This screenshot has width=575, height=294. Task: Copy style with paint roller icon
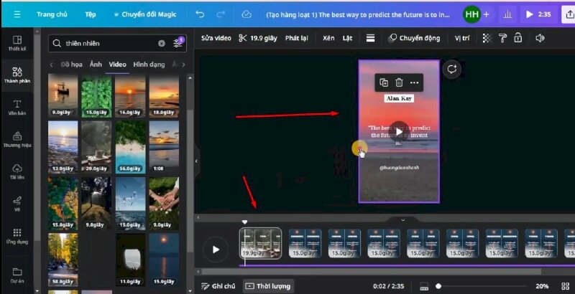pos(502,38)
